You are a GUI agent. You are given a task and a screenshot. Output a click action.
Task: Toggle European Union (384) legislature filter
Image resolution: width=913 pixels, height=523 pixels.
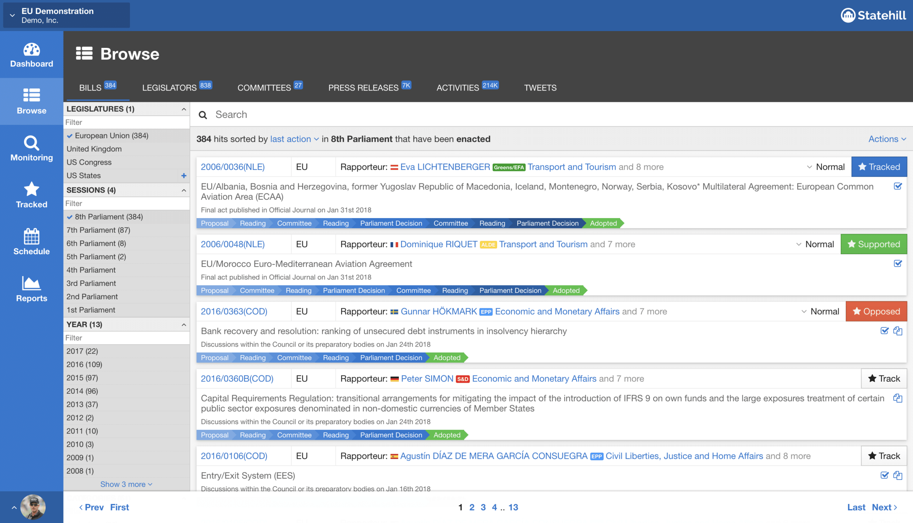click(x=126, y=135)
